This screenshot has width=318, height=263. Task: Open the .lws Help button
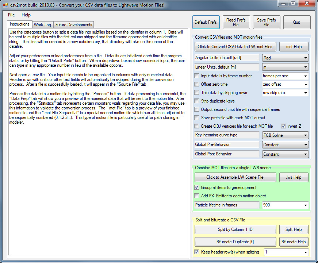pyautogui.click(x=294, y=177)
